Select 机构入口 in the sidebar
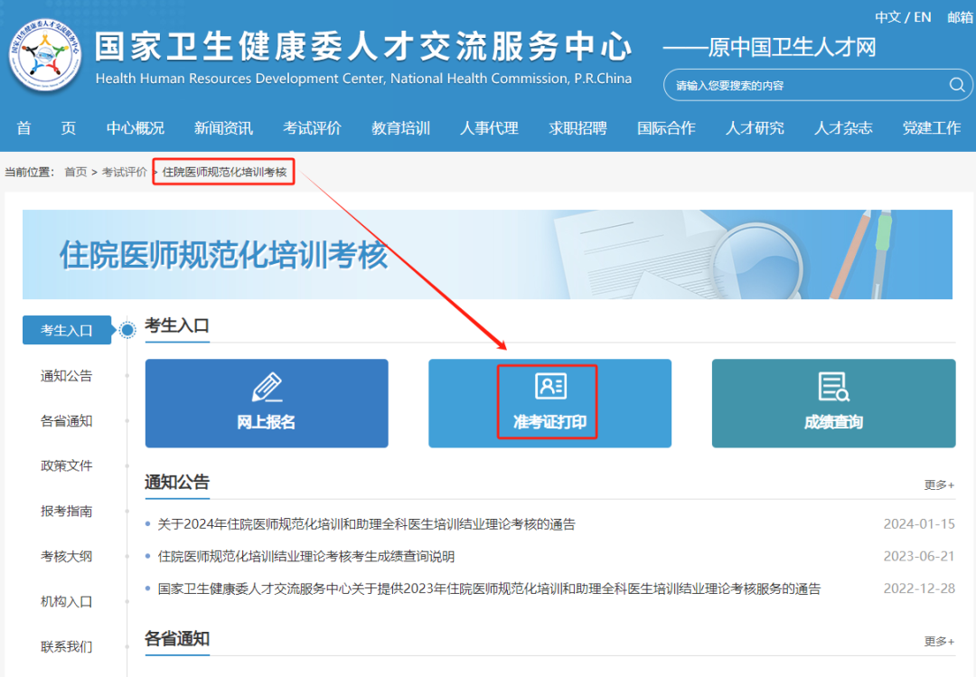The width and height of the screenshot is (976, 677). point(67,602)
